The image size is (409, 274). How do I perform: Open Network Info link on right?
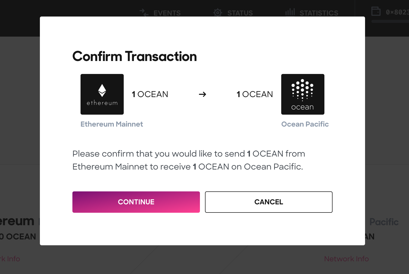point(347,259)
